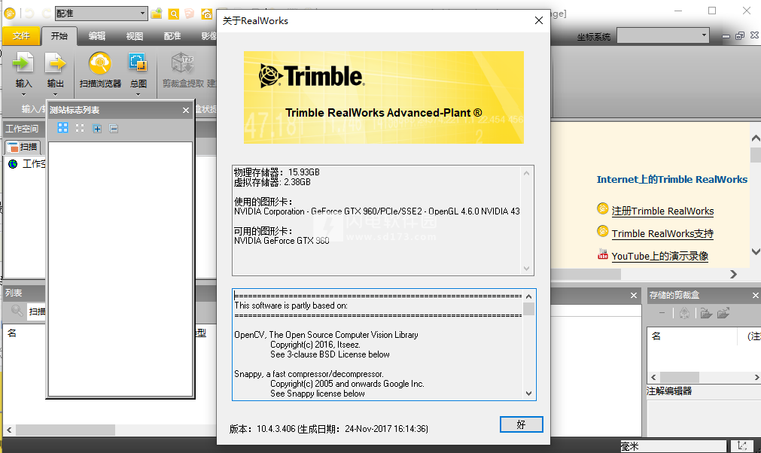The image size is (761, 453).
Task: Click the yellow camera icon in top toolbar
Action: coord(207,14)
